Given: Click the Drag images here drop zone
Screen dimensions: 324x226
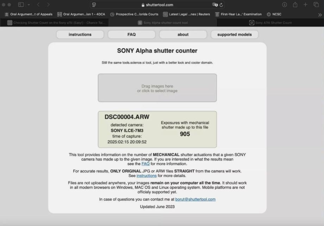Looking at the screenshot, I should 157,88.
